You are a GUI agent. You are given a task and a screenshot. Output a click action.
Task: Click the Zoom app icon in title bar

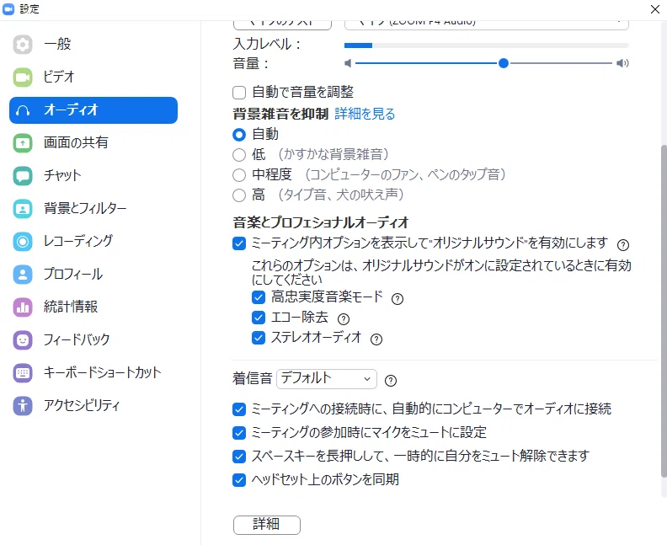pyautogui.click(x=8, y=9)
